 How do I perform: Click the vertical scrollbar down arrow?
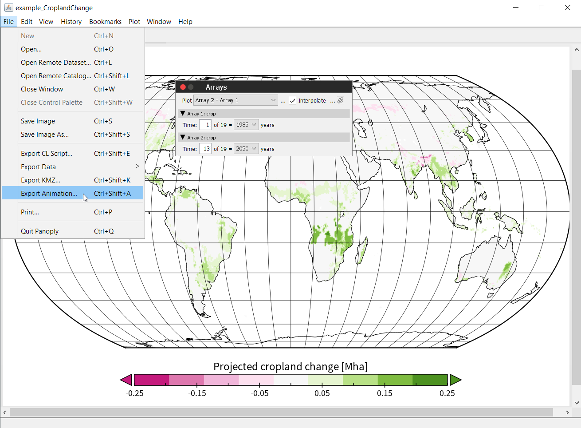pyautogui.click(x=577, y=403)
